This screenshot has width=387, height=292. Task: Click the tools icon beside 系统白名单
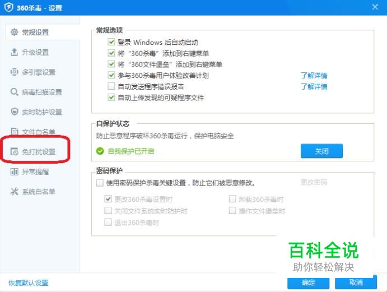click(15, 192)
